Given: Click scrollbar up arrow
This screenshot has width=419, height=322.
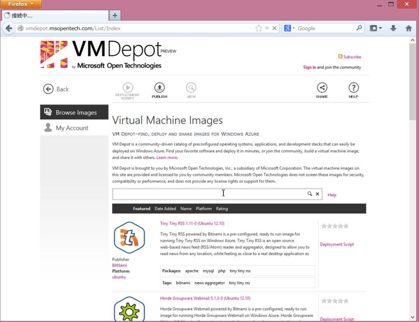Looking at the screenshot, I should [413, 40].
